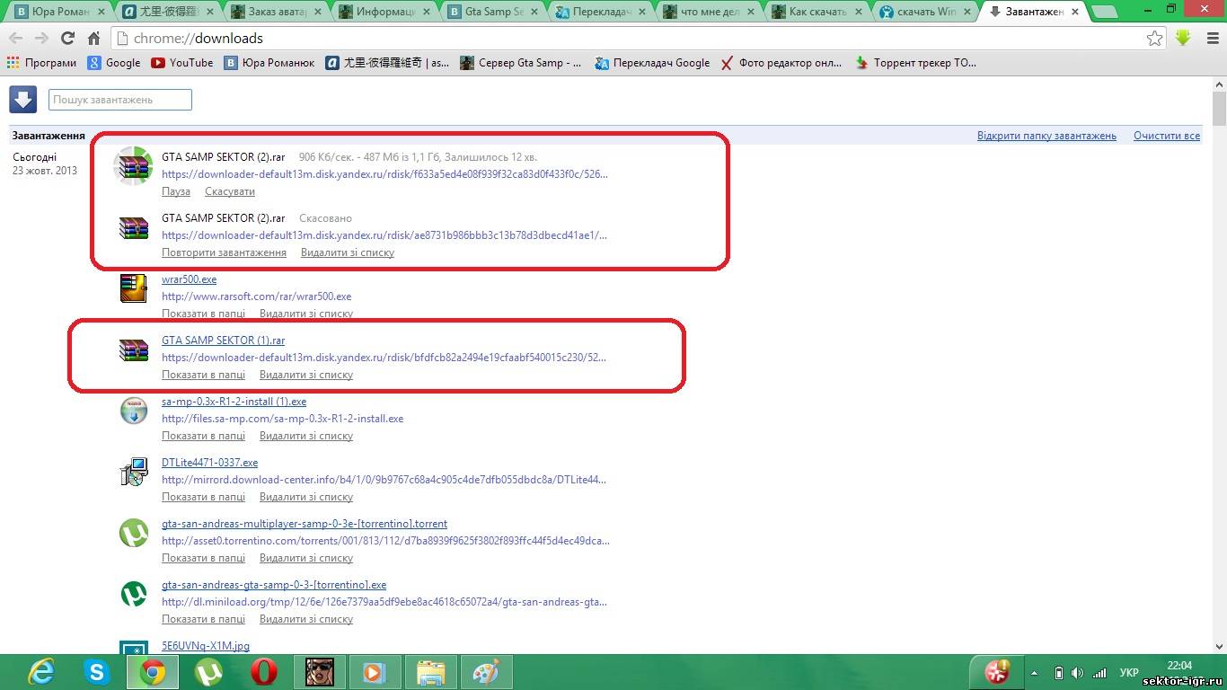The height and width of the screenshot is (690, 1227).
Task: Click the WinRAR icon of the cancelled GTA SAMP SEKTOR (2).rar
Action: 134,227
